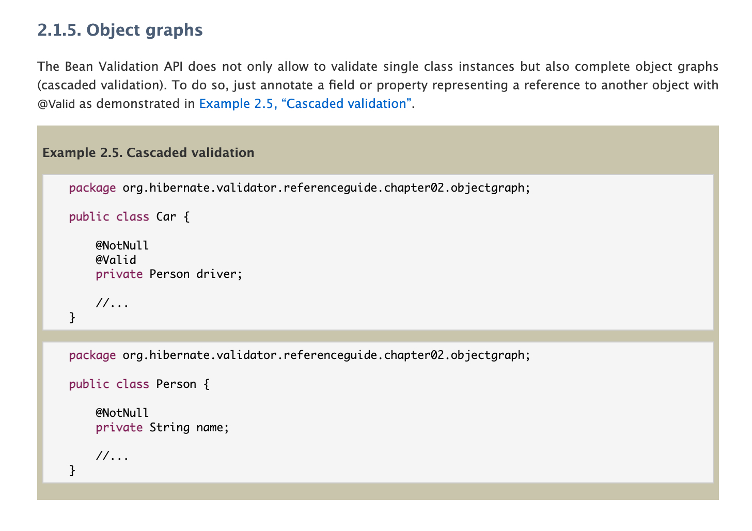Click the closing brace of Person class
The width and height of the screenshot is (752, 531).
pos(72,471)
